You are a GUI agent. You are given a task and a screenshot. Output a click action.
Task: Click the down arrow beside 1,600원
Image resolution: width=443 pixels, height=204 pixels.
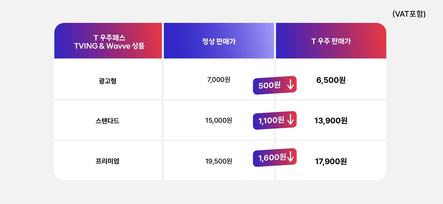click(290, 157)
